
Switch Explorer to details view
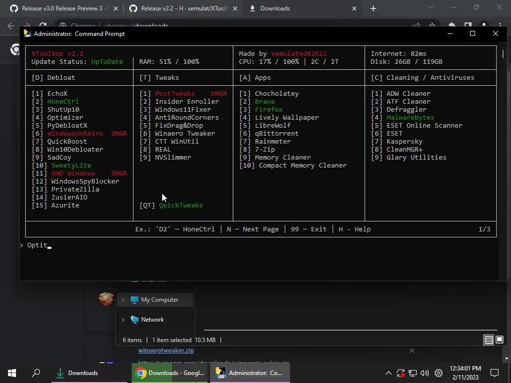pyautogui.click(x=489, y=340)
